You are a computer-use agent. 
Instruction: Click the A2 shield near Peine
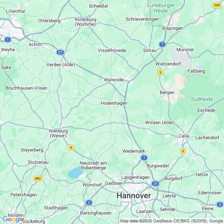[x=220, y=205]
